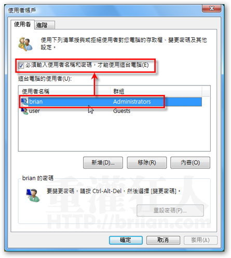Viewport: 231px width, 258px height.
Task: Confirm with the 確定 button
Action: (x=126, y=240)
